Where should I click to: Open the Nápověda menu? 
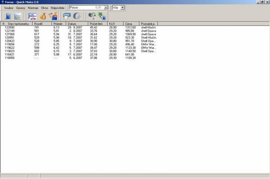(x=58, y=8)
